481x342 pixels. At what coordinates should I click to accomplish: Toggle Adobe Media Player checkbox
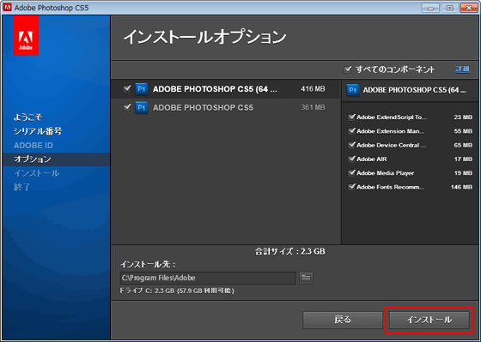point(351,173)
